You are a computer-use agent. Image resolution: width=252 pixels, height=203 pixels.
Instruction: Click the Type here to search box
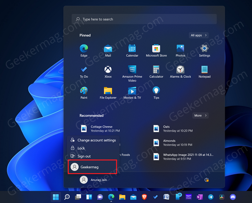144,19
